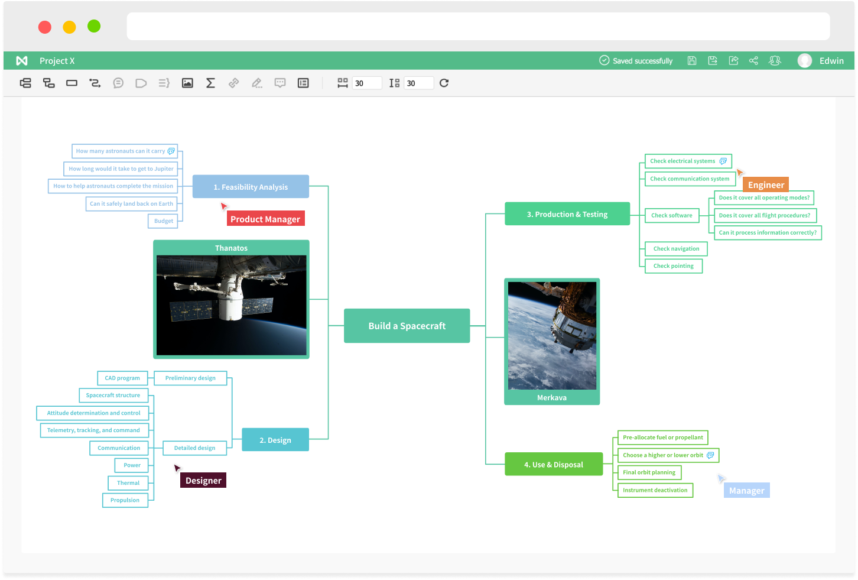Click the horizontal spacing input field
The image size is (858, 580).
[x=366, y=83]
